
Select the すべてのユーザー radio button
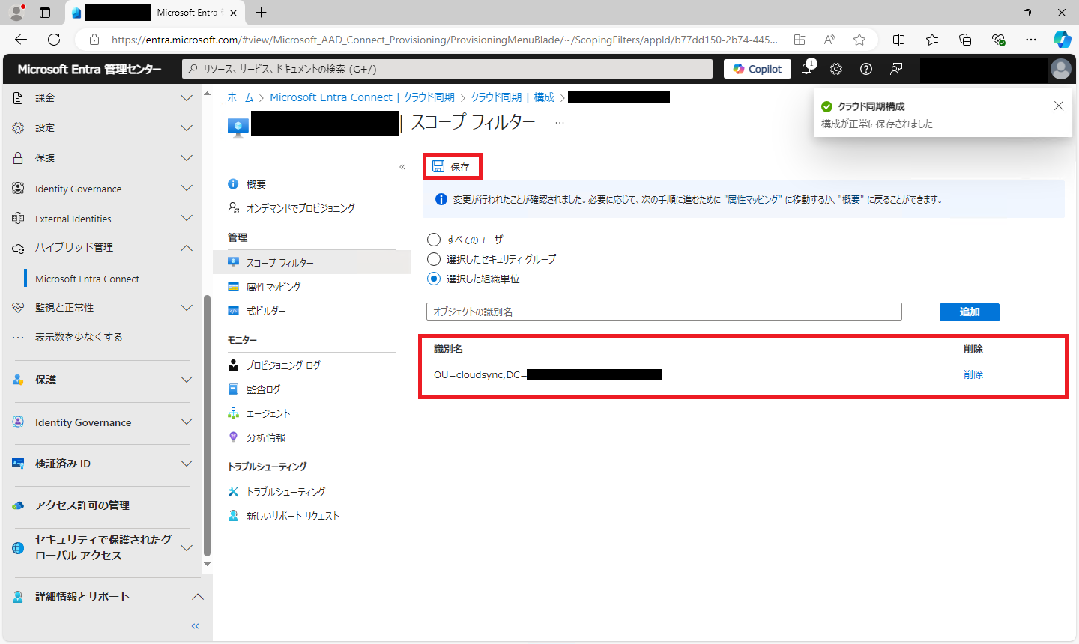coord(433,240)
